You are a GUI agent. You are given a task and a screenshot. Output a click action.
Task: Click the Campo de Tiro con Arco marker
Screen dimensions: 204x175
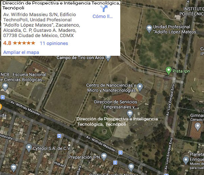108,58
